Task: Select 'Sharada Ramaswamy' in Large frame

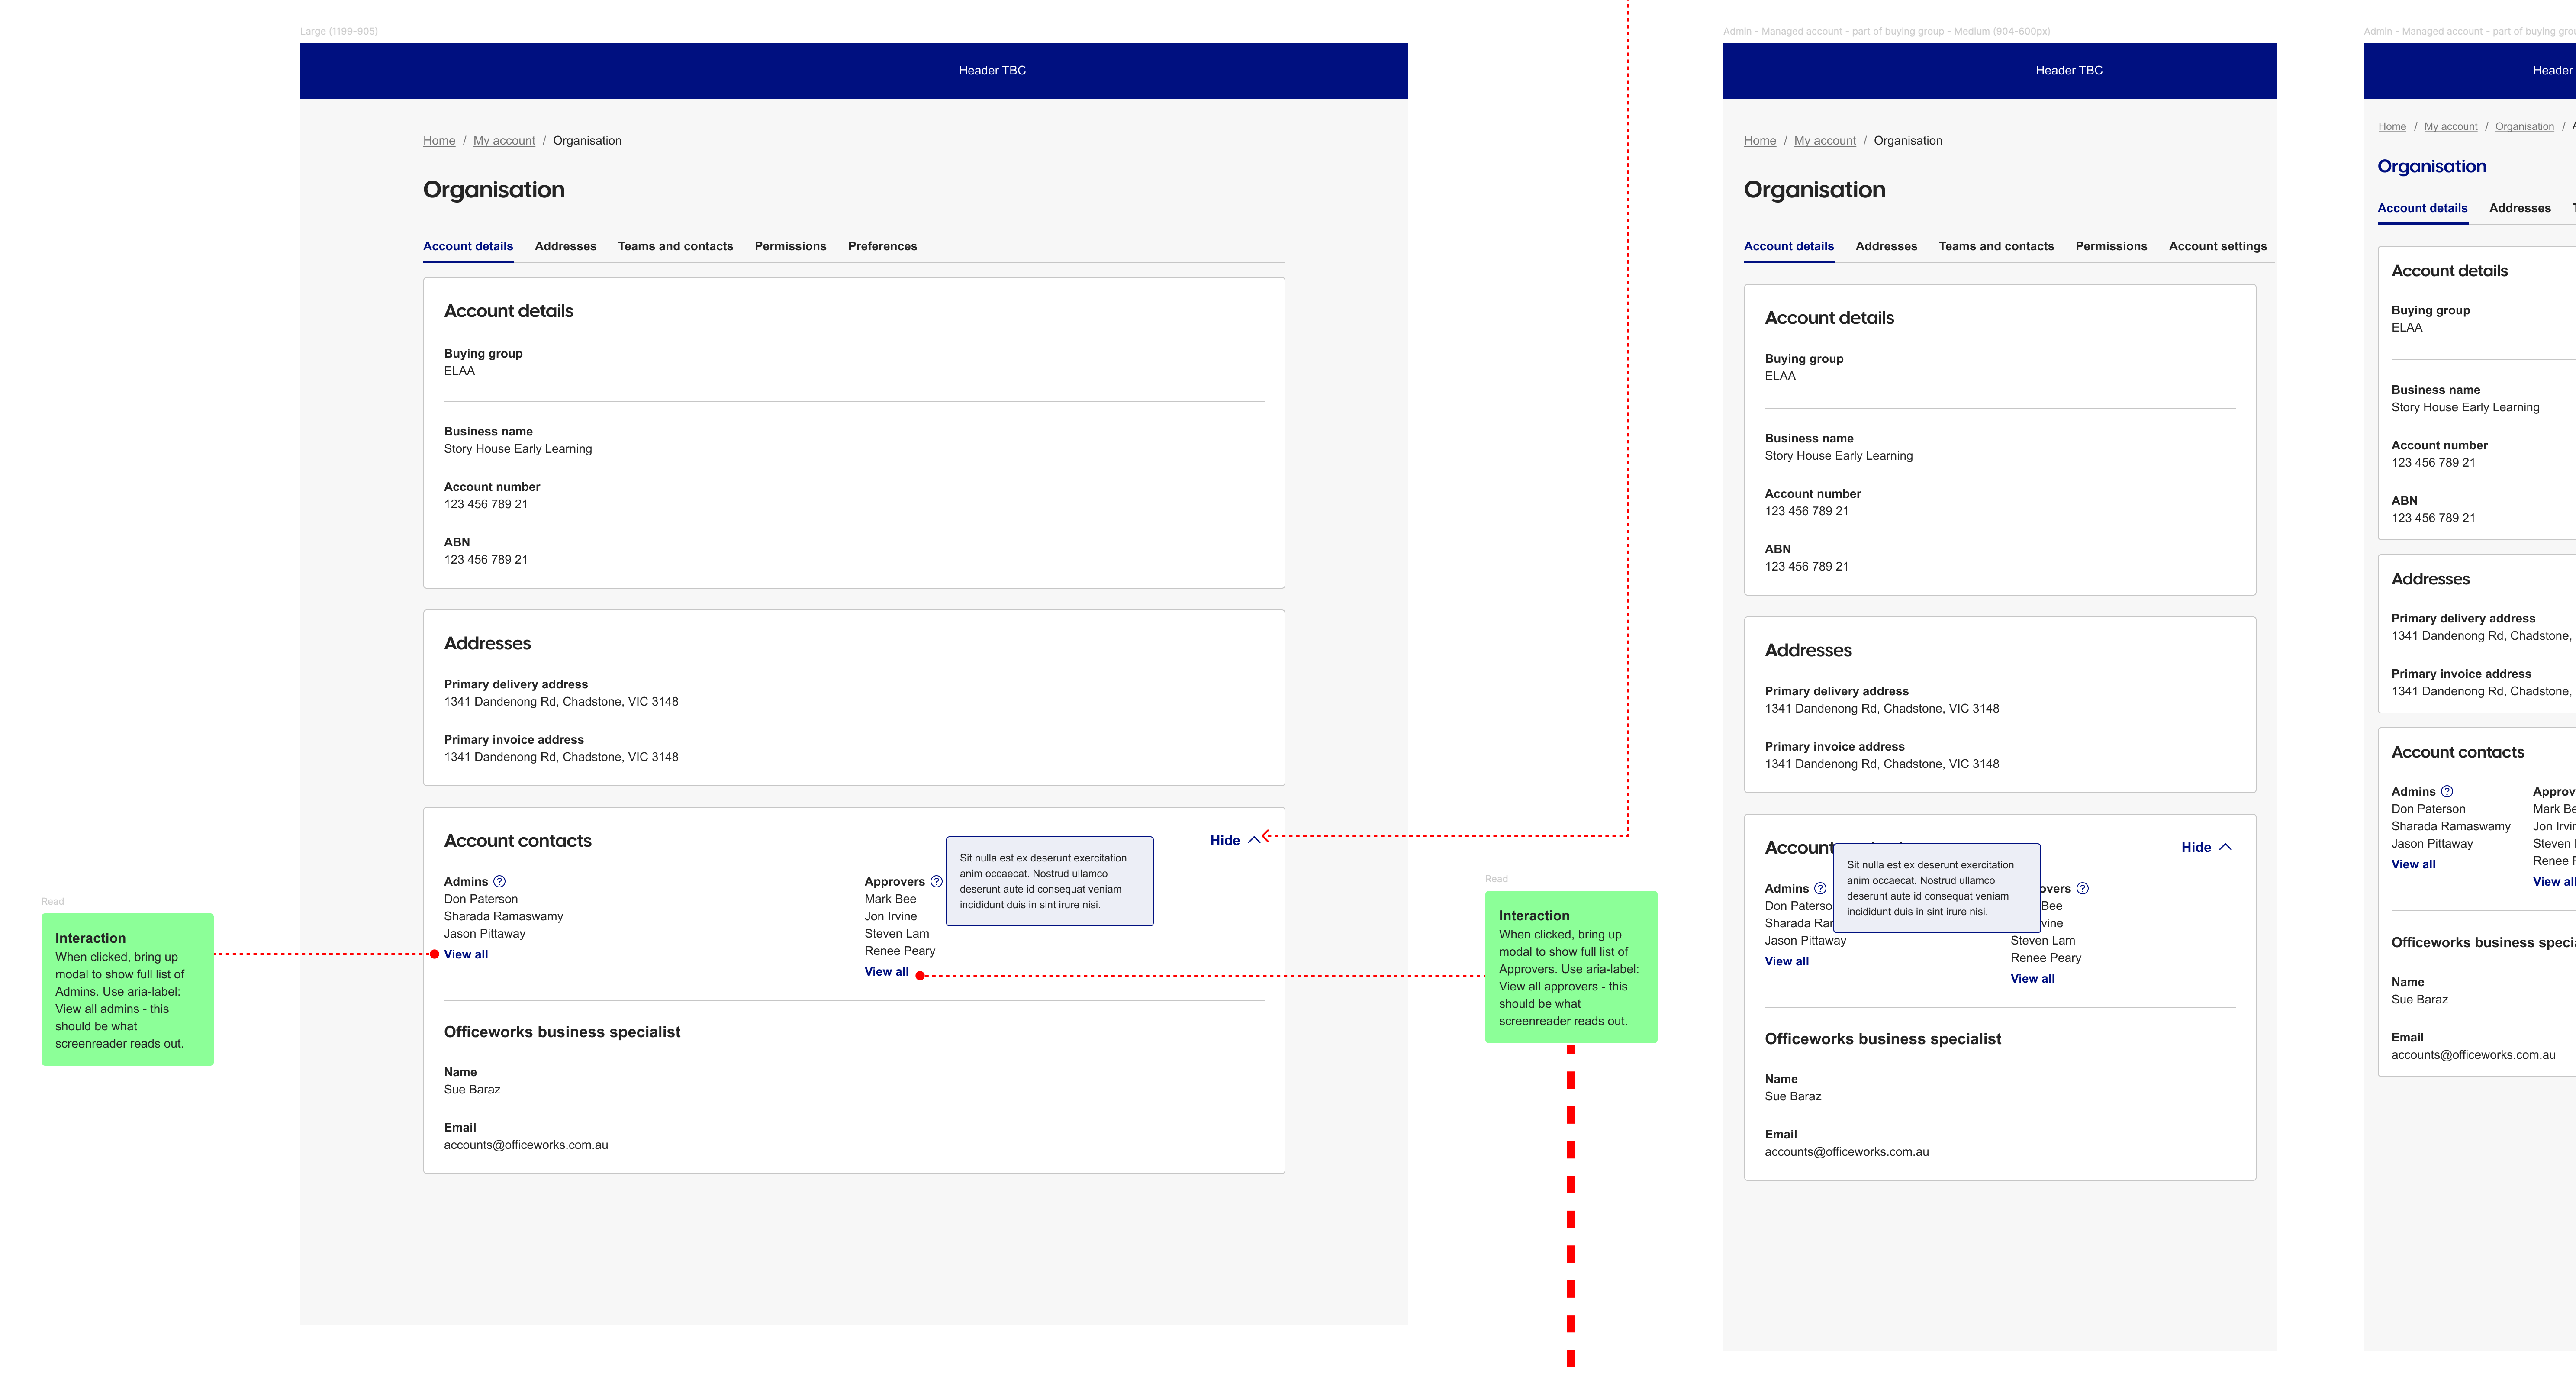Action: pyautogui.click(x=503, y=916)
